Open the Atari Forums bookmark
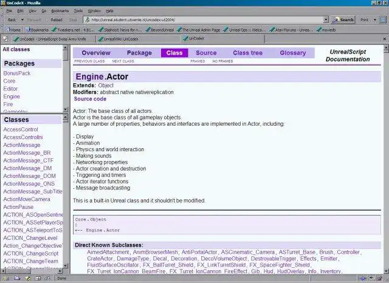This screenshot has height=283, width=389. pyautogui.click(x=291, y=30)
